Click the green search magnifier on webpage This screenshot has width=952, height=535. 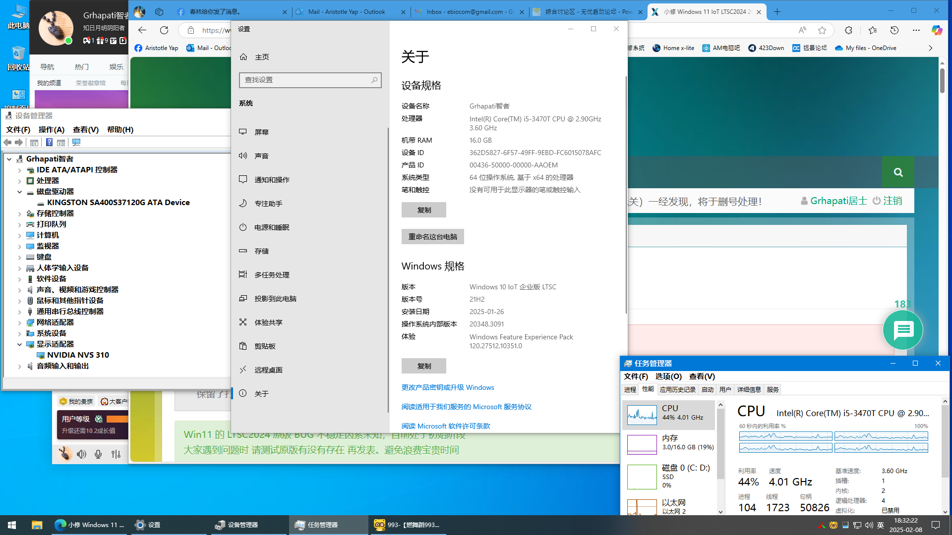[898, 172]
